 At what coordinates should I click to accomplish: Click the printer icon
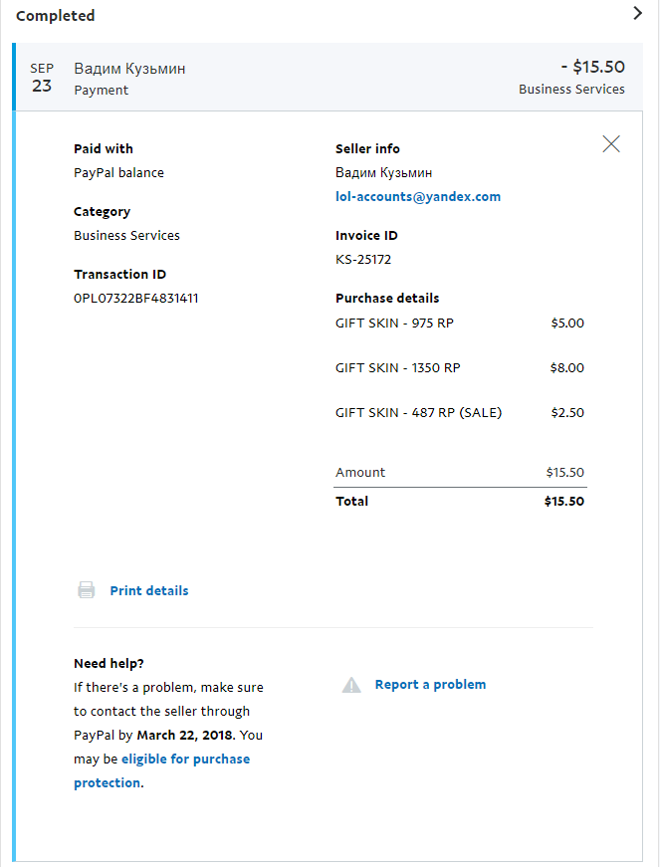click(x=87, y=590)
